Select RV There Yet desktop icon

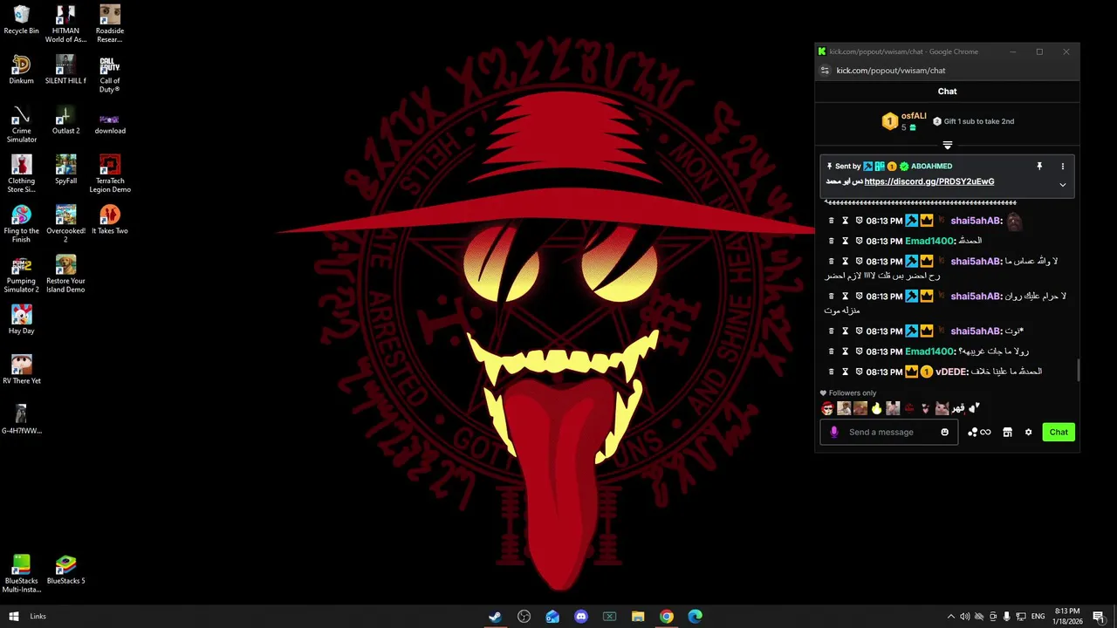[x=22, y=369]
